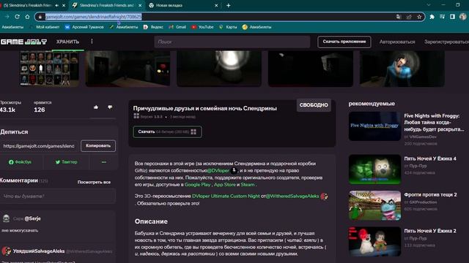
Task: Open the Google Play link
Action: (x=197, y=185)
